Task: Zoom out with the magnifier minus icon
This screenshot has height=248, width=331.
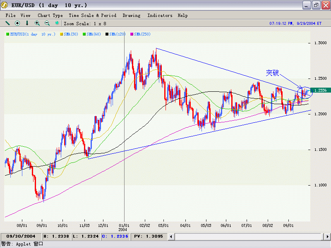Action: tap(47, 23)
